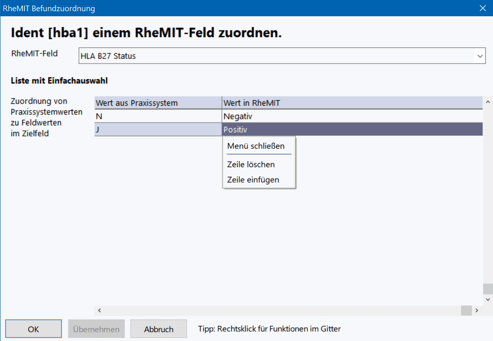
Task: Click the vertical scrollbar down arrow
Action: [488, 300]
